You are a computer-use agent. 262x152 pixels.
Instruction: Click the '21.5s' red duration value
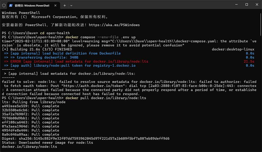(249, 61)
